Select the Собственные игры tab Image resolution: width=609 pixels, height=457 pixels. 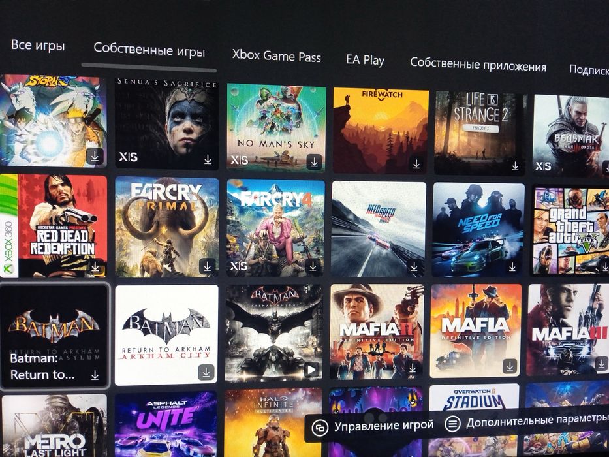[x=149, y=50]
